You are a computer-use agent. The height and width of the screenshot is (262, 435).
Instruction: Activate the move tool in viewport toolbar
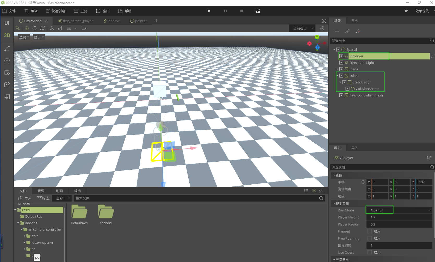point(27,28)
